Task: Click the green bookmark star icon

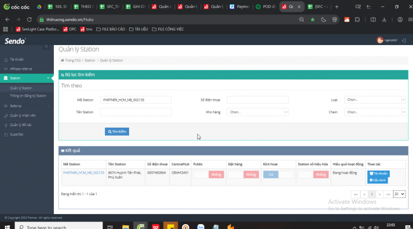Action: (x=312, y=20)
